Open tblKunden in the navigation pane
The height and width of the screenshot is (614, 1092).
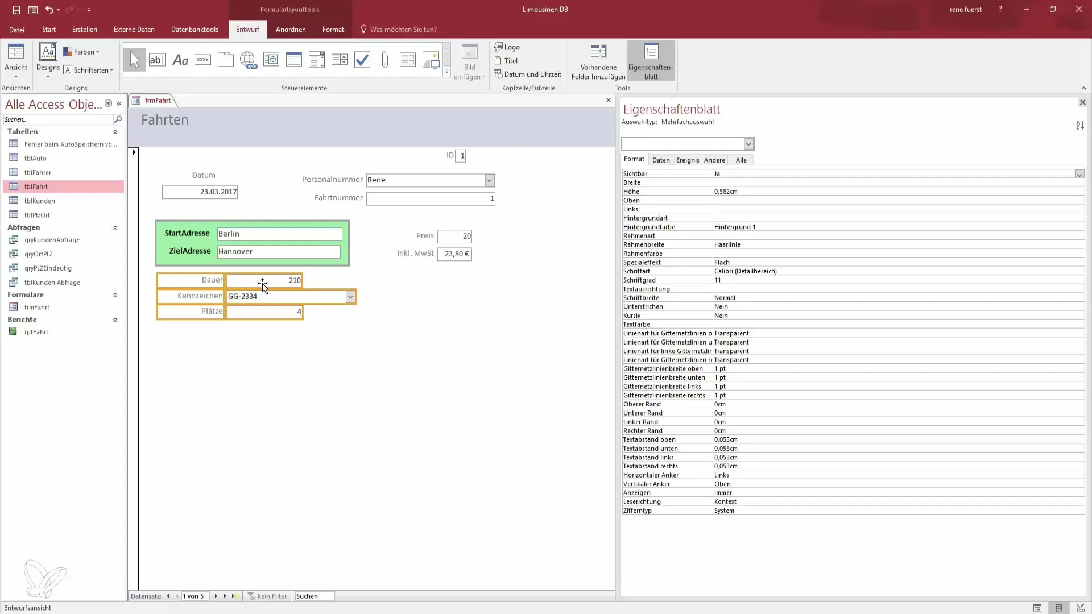pos(40,201)
